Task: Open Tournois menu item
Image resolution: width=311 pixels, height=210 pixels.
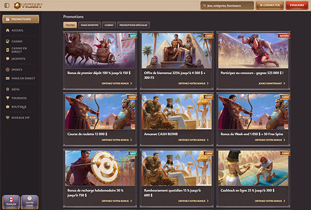Action: (x=19, y=98)
